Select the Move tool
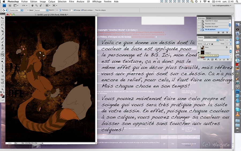This screenshot has height=151, width=241. [x=2, y=18]
